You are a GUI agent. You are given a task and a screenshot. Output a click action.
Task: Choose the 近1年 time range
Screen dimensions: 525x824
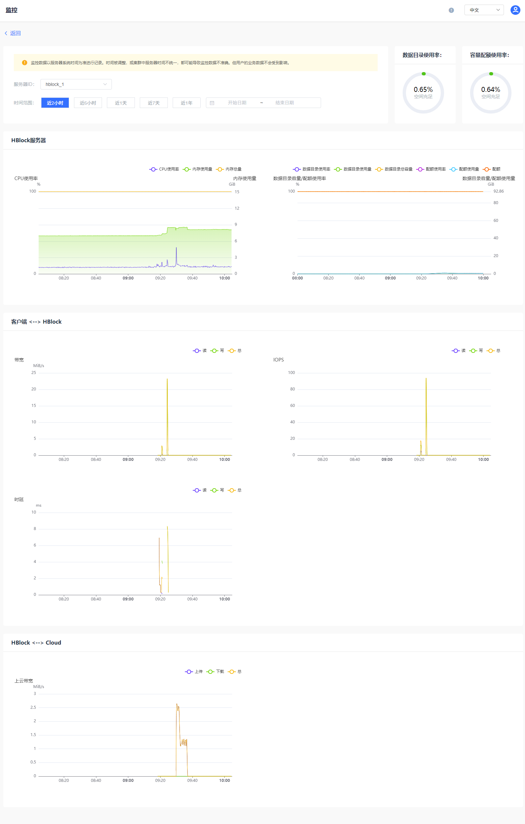pos(187,103)
